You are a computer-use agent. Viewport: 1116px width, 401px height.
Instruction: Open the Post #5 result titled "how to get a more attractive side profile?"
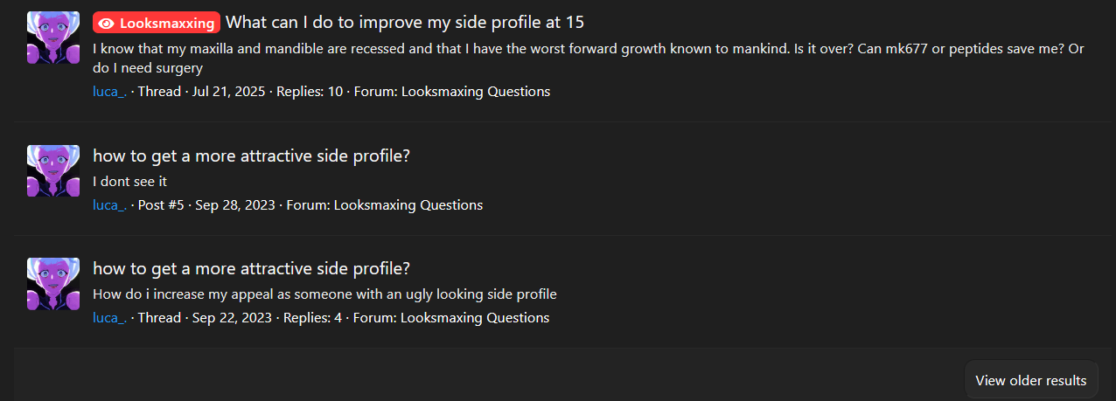tap(252, 156)
